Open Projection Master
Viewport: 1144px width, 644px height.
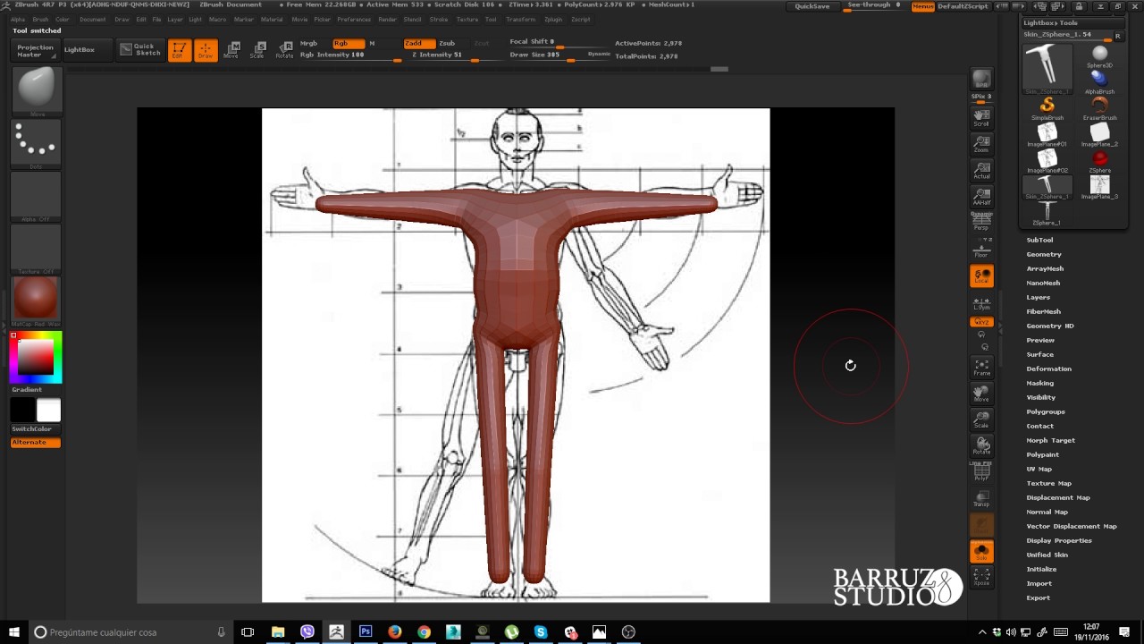(x=36, y=50)
